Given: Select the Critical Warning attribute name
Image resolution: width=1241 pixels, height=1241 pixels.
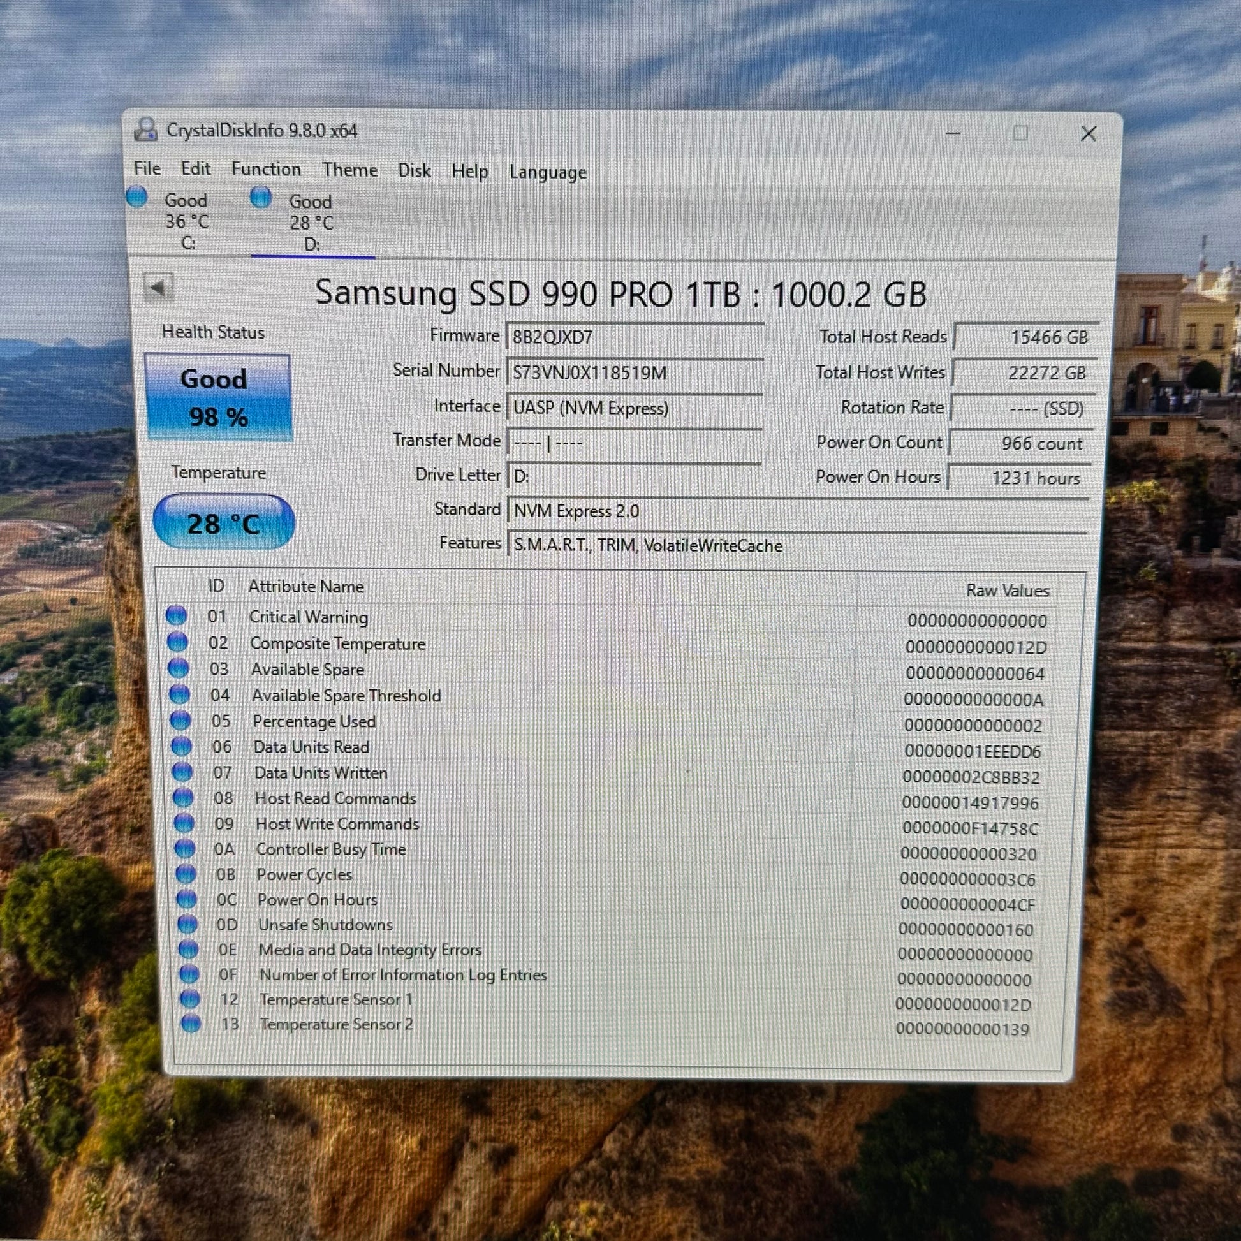Looking at the screenshot, I should (x=308, y=617).
